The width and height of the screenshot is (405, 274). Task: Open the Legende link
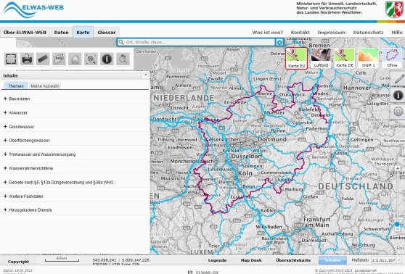(217, 260)
